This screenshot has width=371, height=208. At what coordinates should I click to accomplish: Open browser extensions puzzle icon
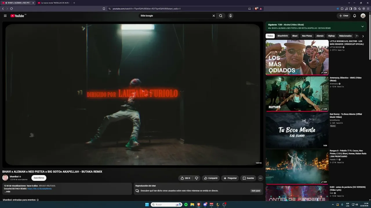coord(342,9)
